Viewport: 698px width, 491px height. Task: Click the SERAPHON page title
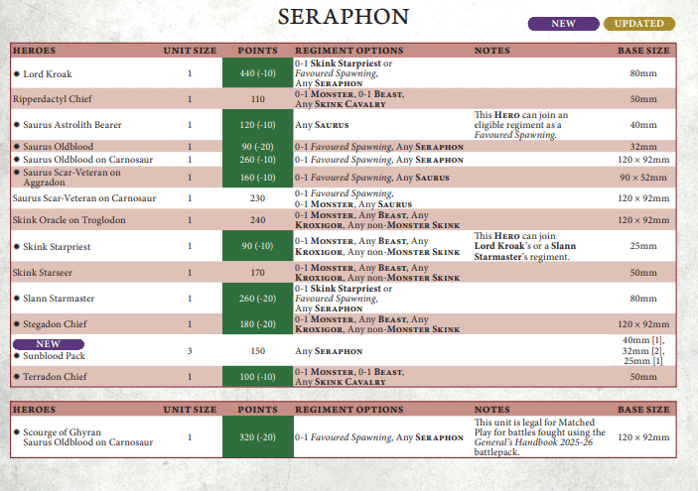click(x=344, y=17)
